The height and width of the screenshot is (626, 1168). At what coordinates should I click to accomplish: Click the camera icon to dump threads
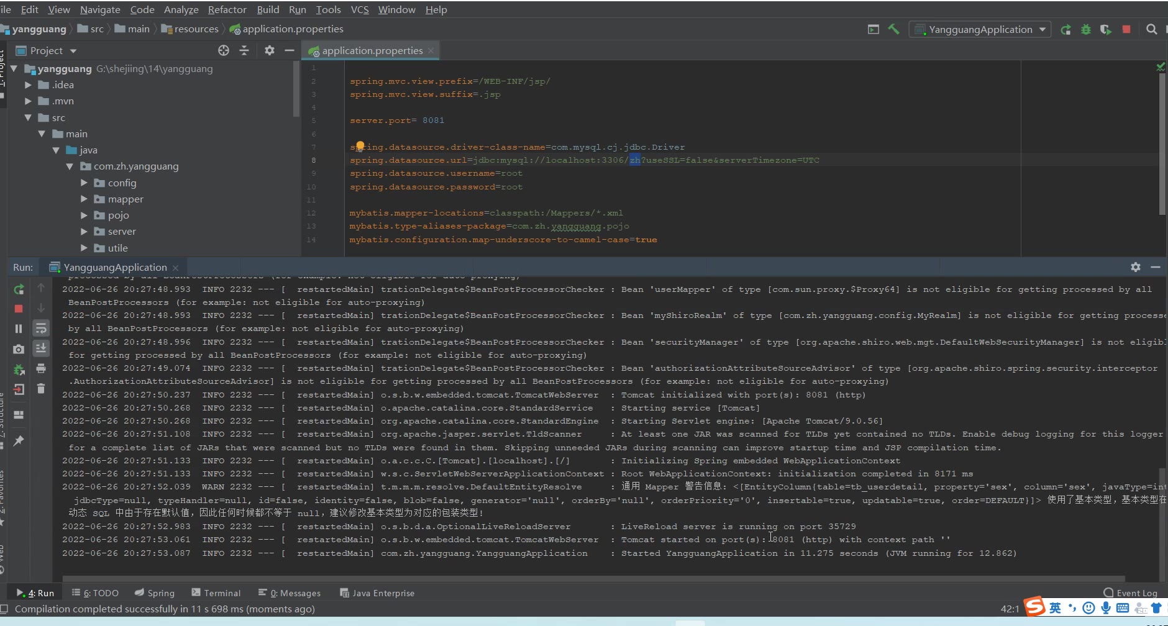click(x=19, y=349)
